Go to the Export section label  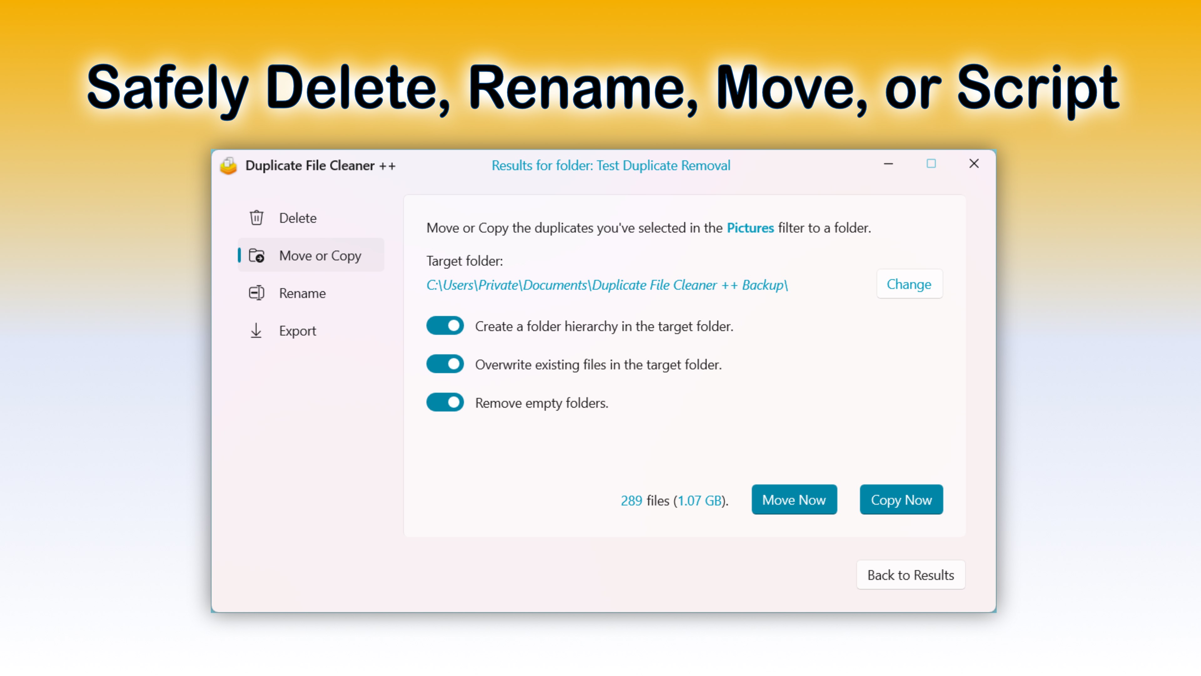297,331
